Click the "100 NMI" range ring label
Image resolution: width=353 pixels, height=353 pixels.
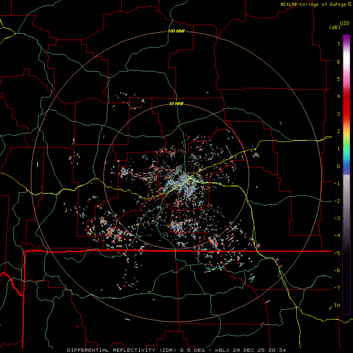[176, 31]
